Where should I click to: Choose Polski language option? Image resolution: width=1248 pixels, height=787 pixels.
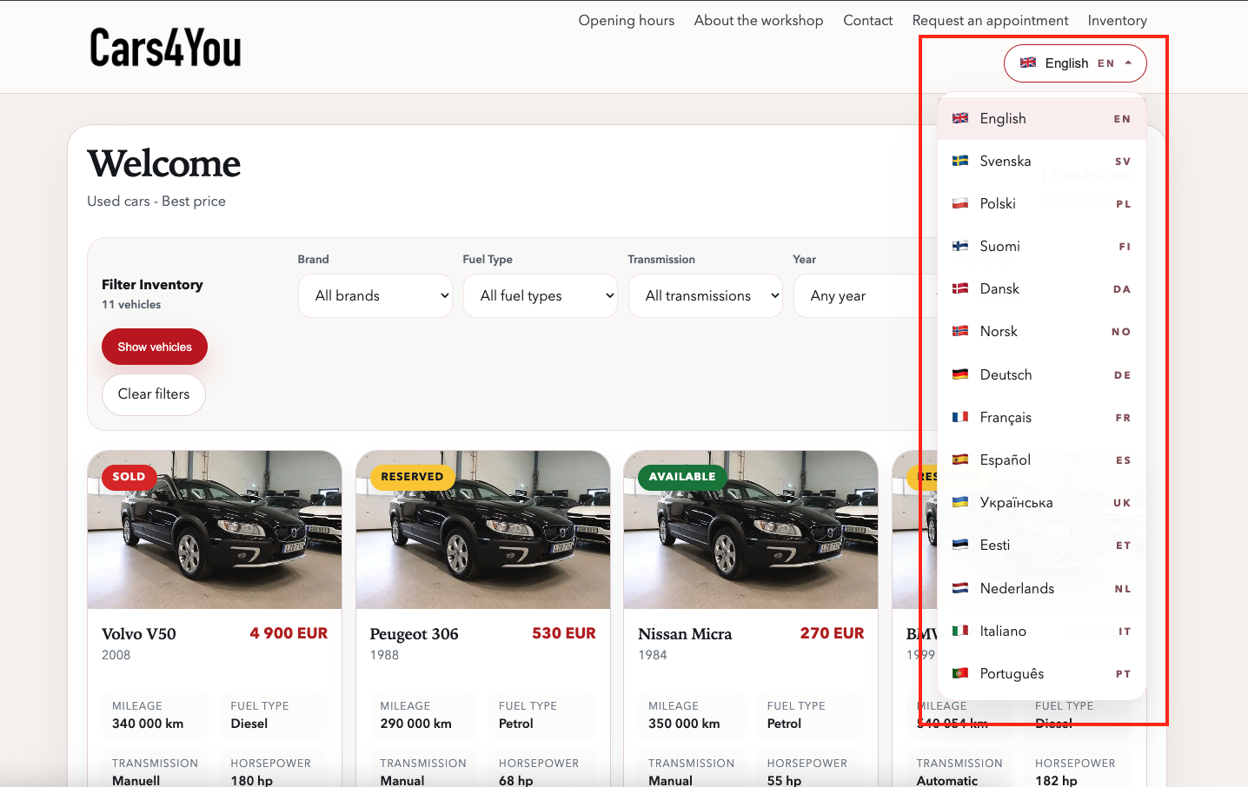coord(1042,203)
